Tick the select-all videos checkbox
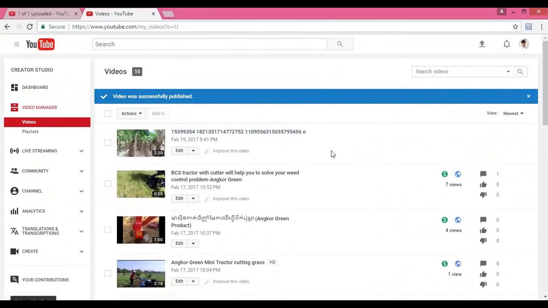Image resolution: width=548 pixels, height=308 pixels. (x=107, y=113)
